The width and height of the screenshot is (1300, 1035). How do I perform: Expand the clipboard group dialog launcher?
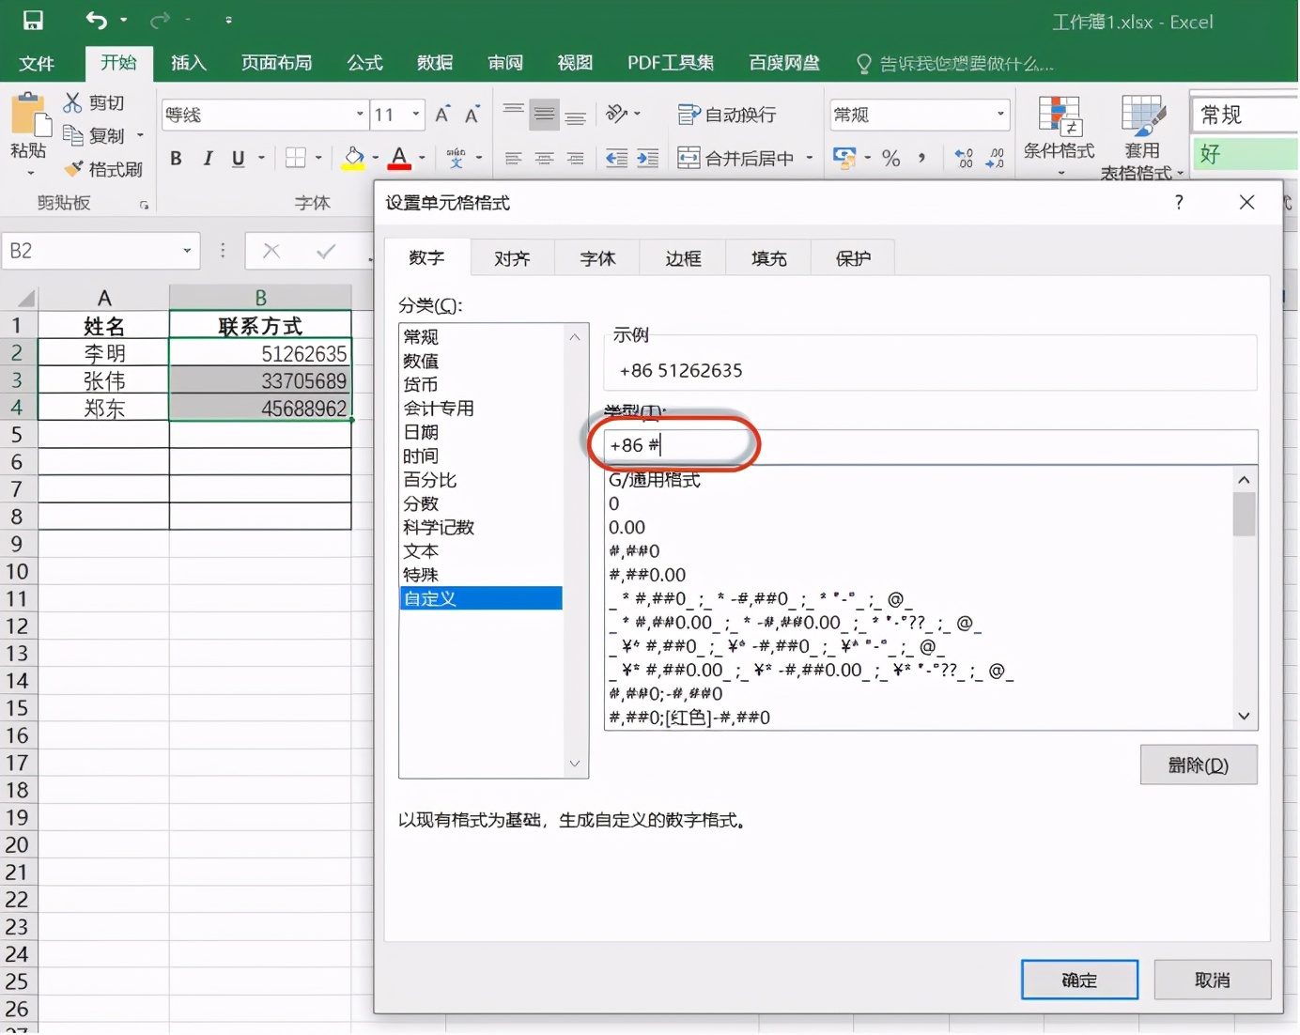[x=144, y=205]
